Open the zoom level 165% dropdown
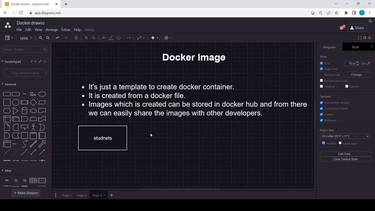Viewport: 375px width, 211px height. (26, 38)
